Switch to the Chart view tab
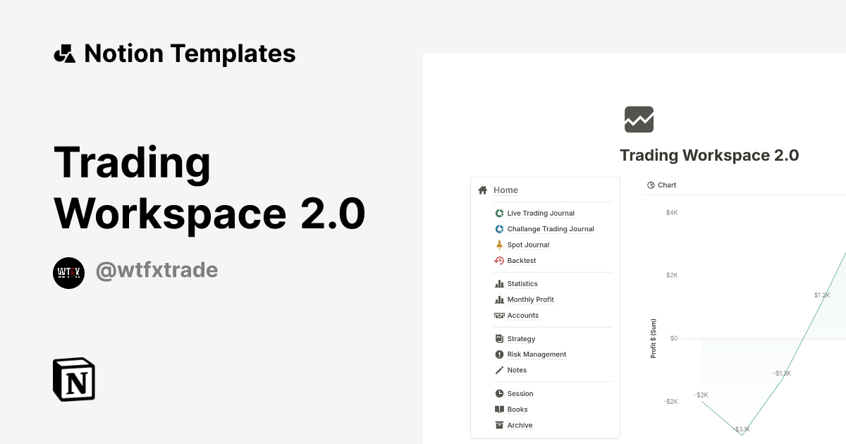This screenshot has height=444, width=846. (x=661, y=185)
